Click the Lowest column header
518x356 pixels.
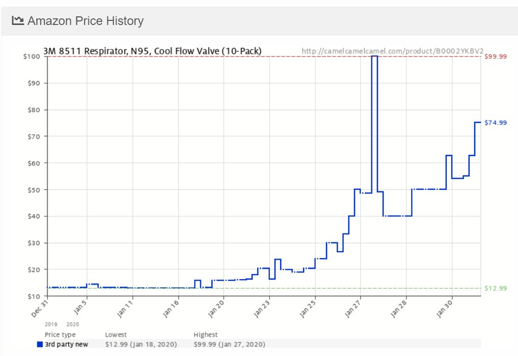pos(116,335)
